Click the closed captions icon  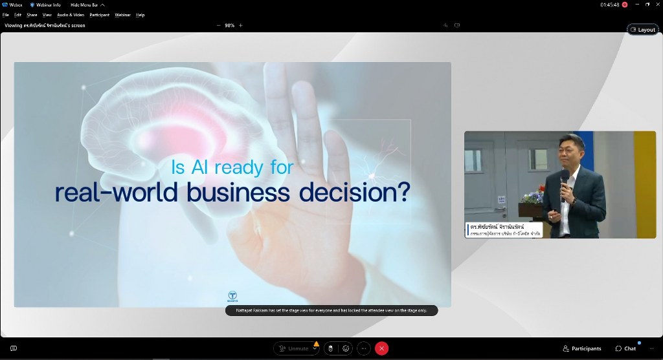click(14, 348)
